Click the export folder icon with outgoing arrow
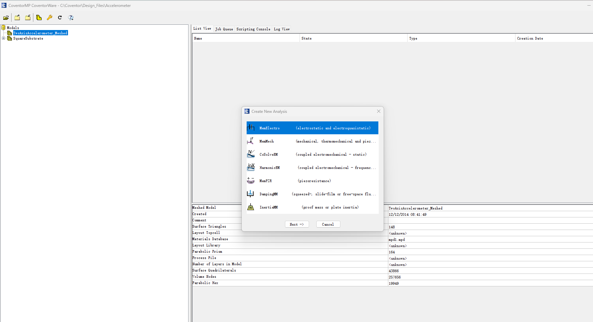The width and height of the screenshot is (593, 322). 17,17
